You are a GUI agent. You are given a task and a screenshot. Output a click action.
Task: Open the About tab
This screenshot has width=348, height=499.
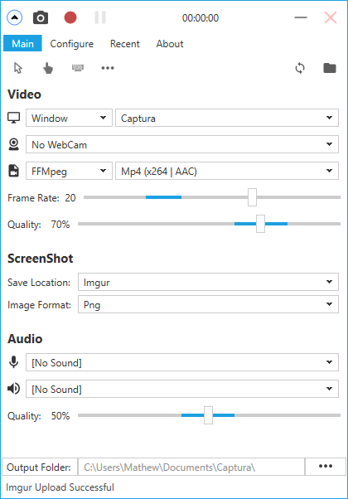(x=170, y=44)
